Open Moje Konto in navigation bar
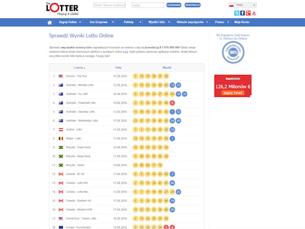The image size is (305, 229). tap(242, 22)
